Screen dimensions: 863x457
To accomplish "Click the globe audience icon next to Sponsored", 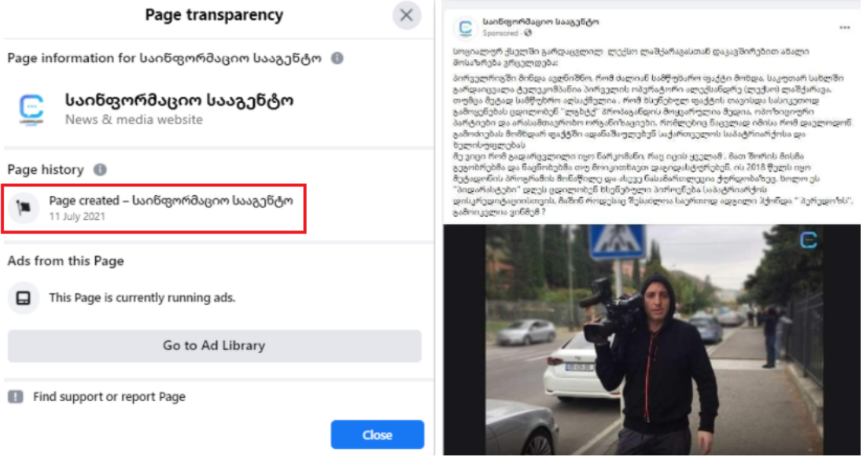I will (528, 33).
